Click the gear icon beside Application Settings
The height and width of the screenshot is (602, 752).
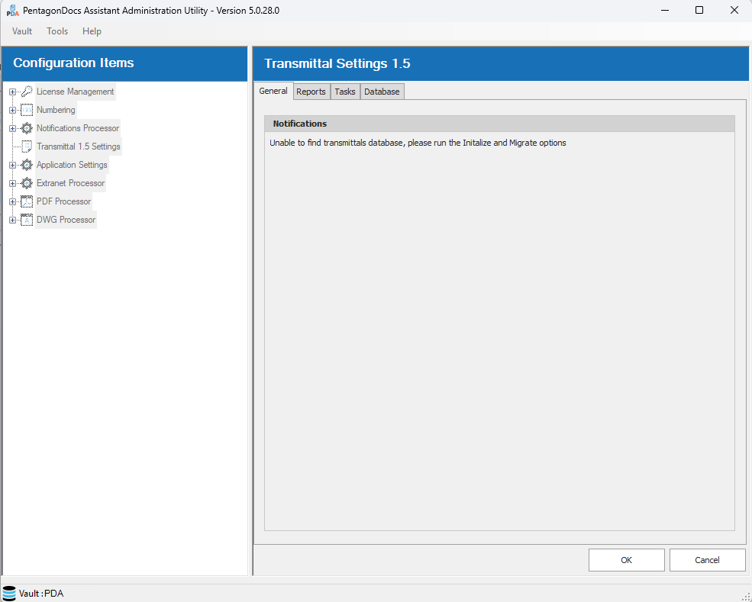tap(27, 165)
